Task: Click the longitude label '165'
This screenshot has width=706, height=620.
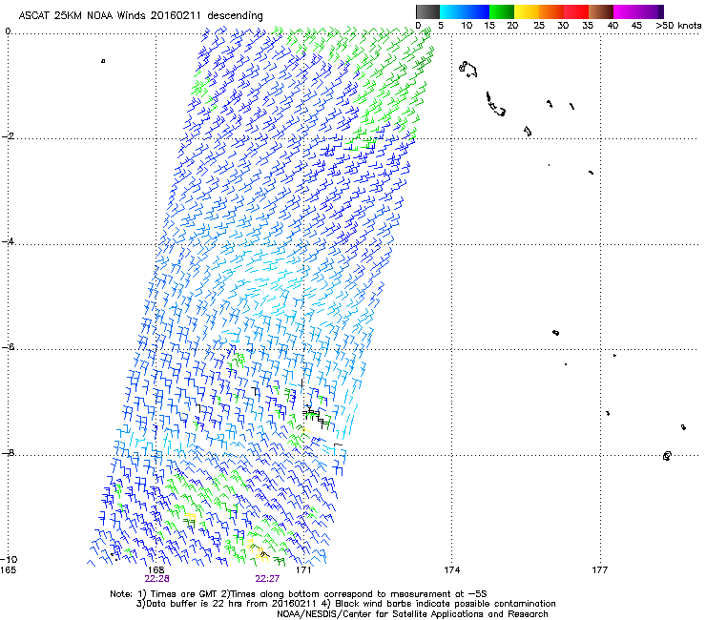Action: [8, 570]
